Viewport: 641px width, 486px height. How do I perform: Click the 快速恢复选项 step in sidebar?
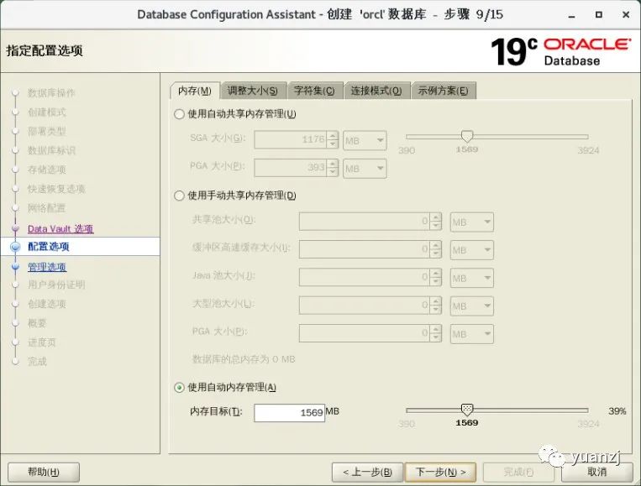(56, 189)
